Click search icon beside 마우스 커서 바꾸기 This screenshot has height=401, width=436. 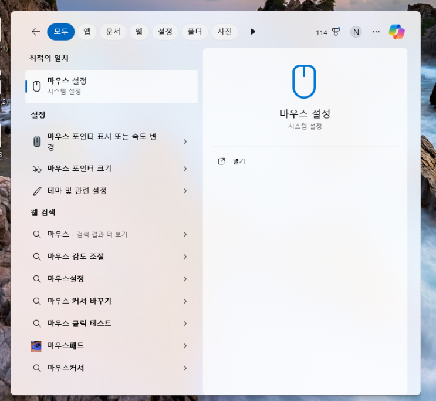pos(37,301)
